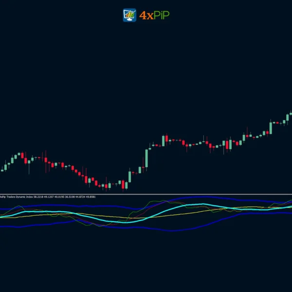The image size is (292, 292).
Task: Click the rightmost green candle at chart edge
Action: (290, 116)
